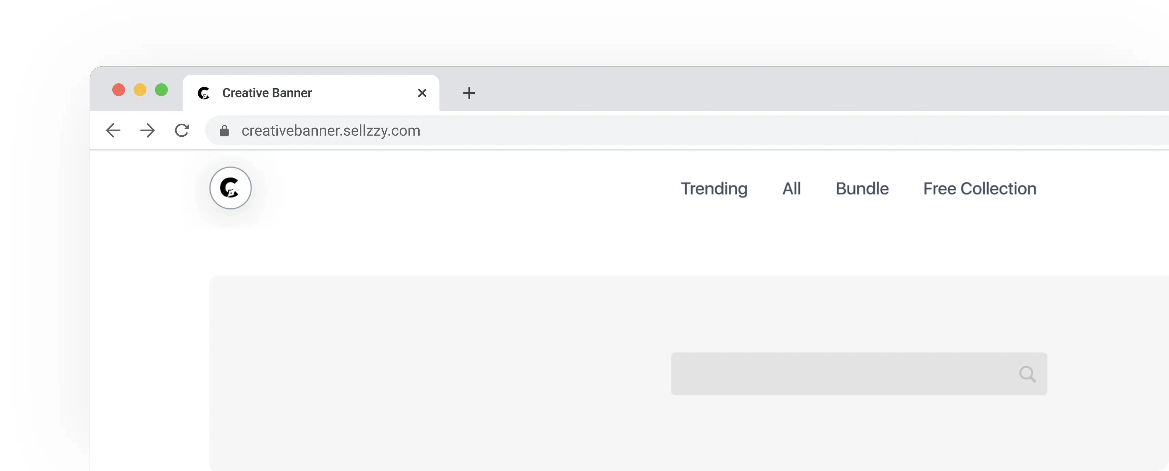The width and height of the screenshot is (1169, 471).
Task: Click the search input field
Action: [x=840, y=374]
